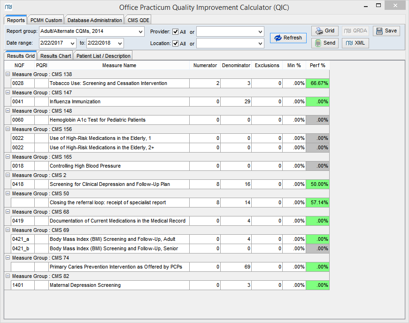
Task: Switch to the PCMH Custom tab
Action: tap(46, 20)
